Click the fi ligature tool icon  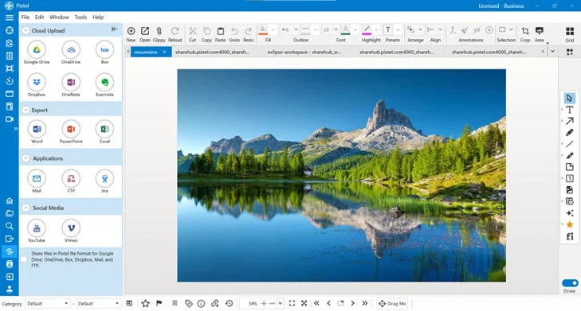(x=570, y=236)
